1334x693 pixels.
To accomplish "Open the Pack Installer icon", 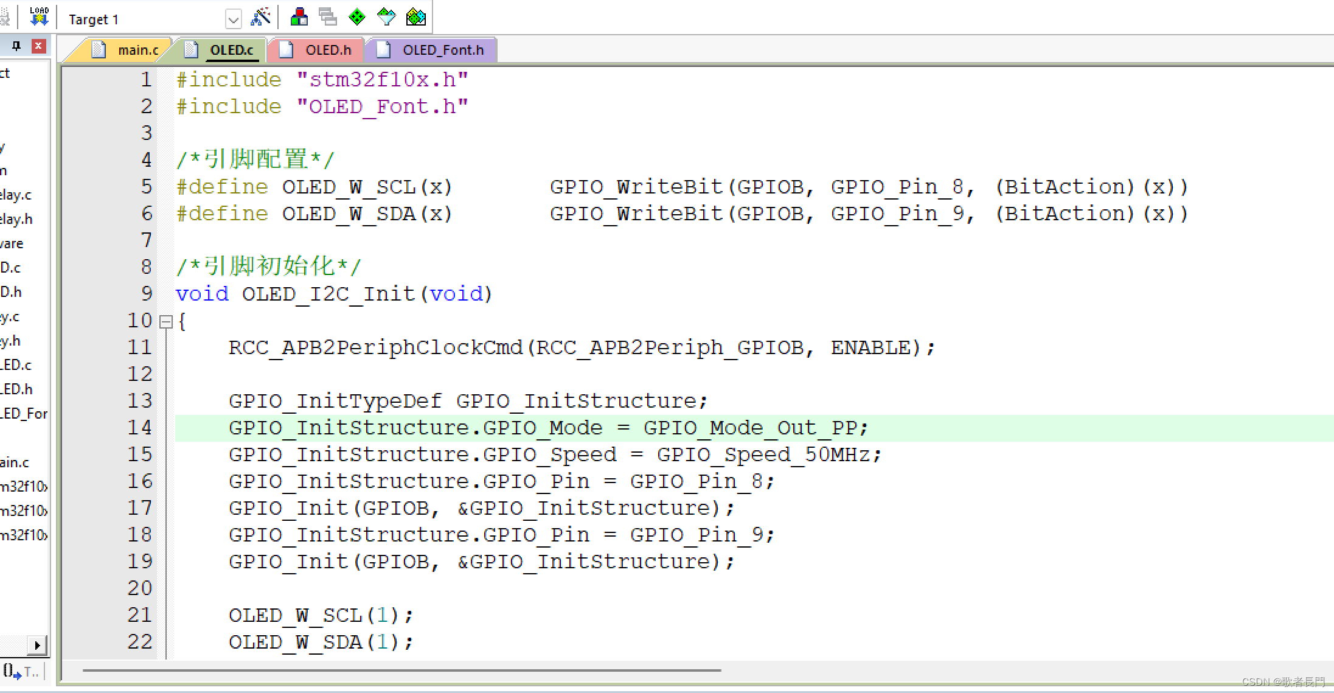I will (x=416, y=17).
